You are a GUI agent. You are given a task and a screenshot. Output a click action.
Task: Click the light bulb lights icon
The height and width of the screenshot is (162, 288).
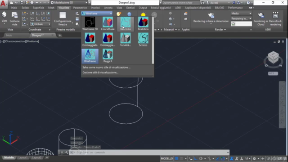point(119,14)
